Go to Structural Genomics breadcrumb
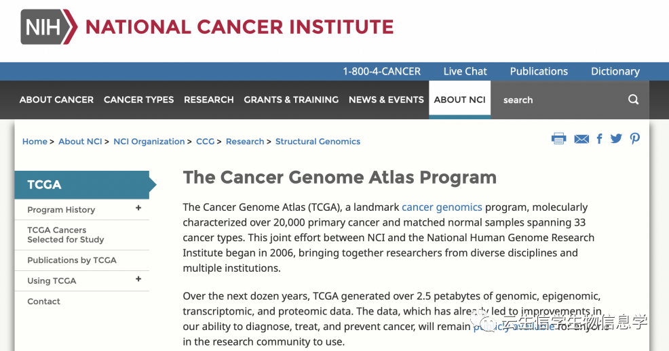The image size is (669, 351). pos(318,142)
